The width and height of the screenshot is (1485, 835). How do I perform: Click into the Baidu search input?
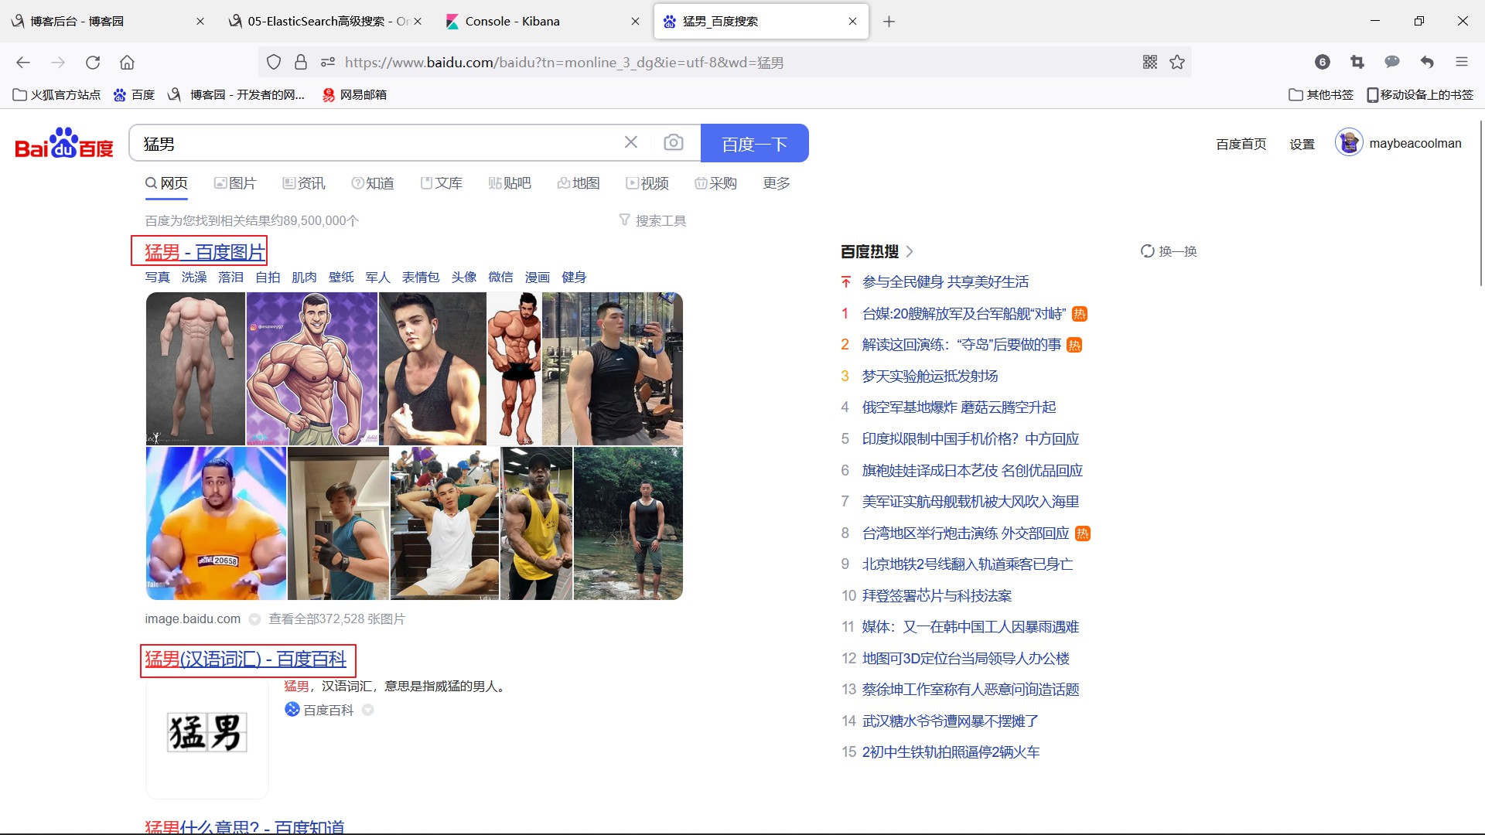click(x=379, y=143)
